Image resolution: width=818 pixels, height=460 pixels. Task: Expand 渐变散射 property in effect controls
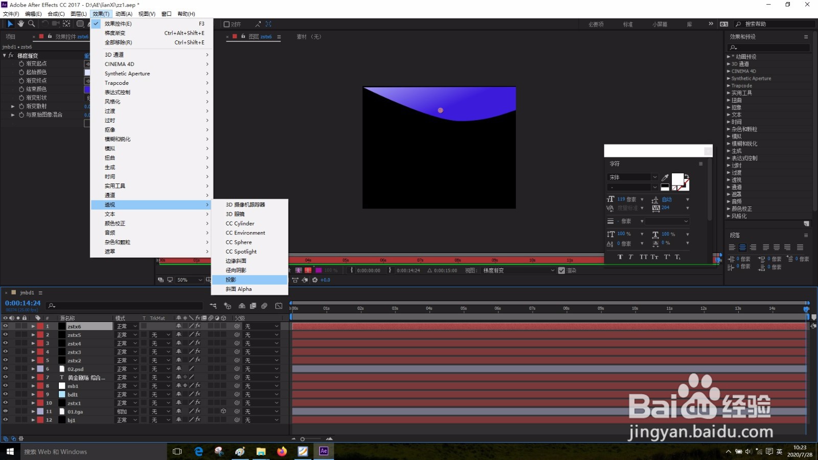[13, 106]
